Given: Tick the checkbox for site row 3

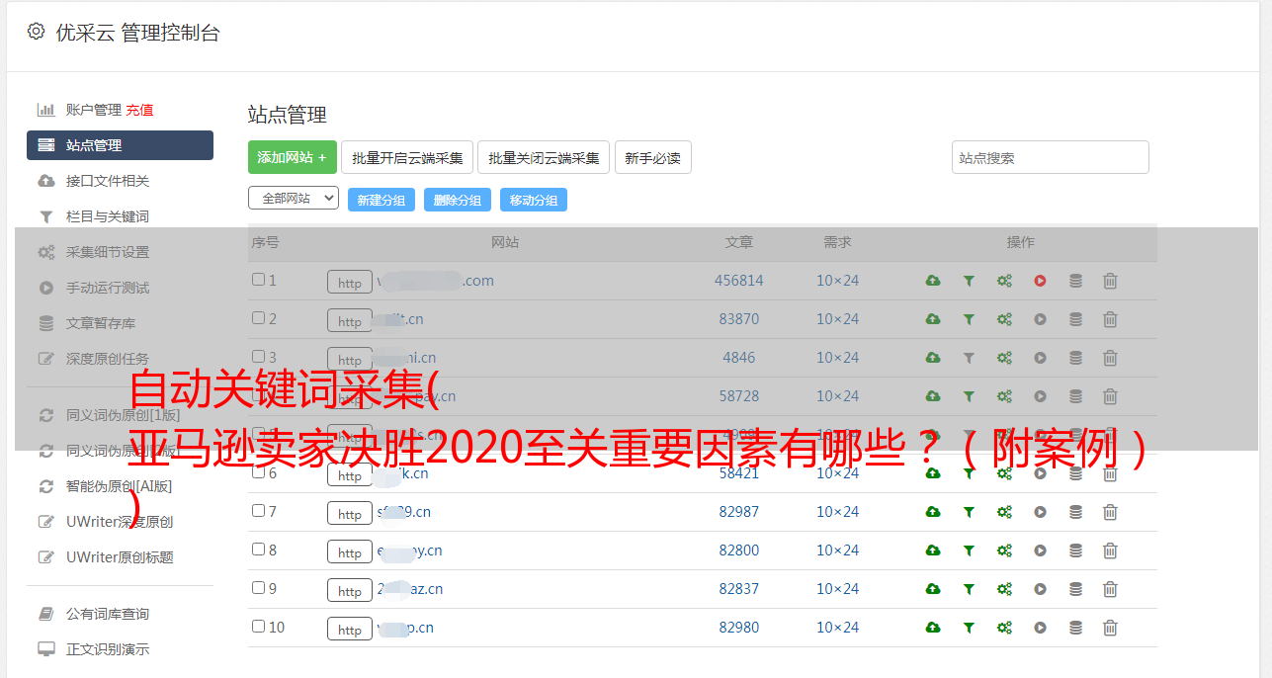Looking at the screenshot, I should point(258,357).
